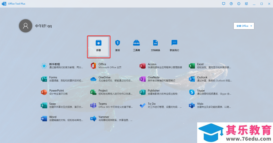
Task: Open the 部署 (Deploy) section
Action: point(99,47)
